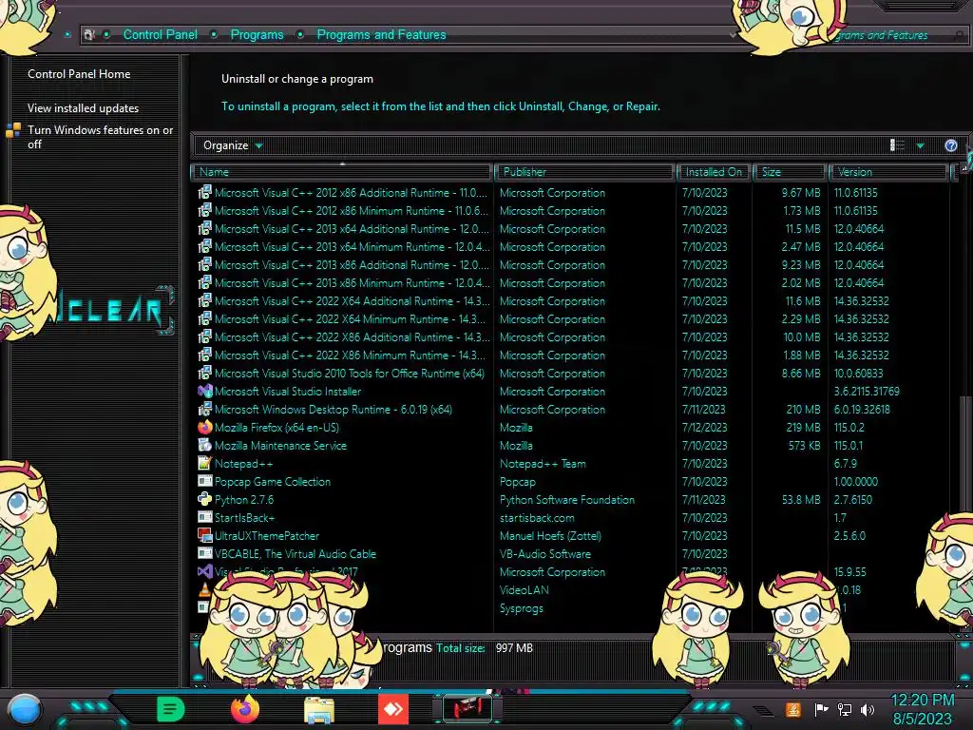Image resolution: width=973 pixels, height=730 pixels.
Task: Open the Organize dropdown menu
Action: pyautogui.click(x=233, y=145)
